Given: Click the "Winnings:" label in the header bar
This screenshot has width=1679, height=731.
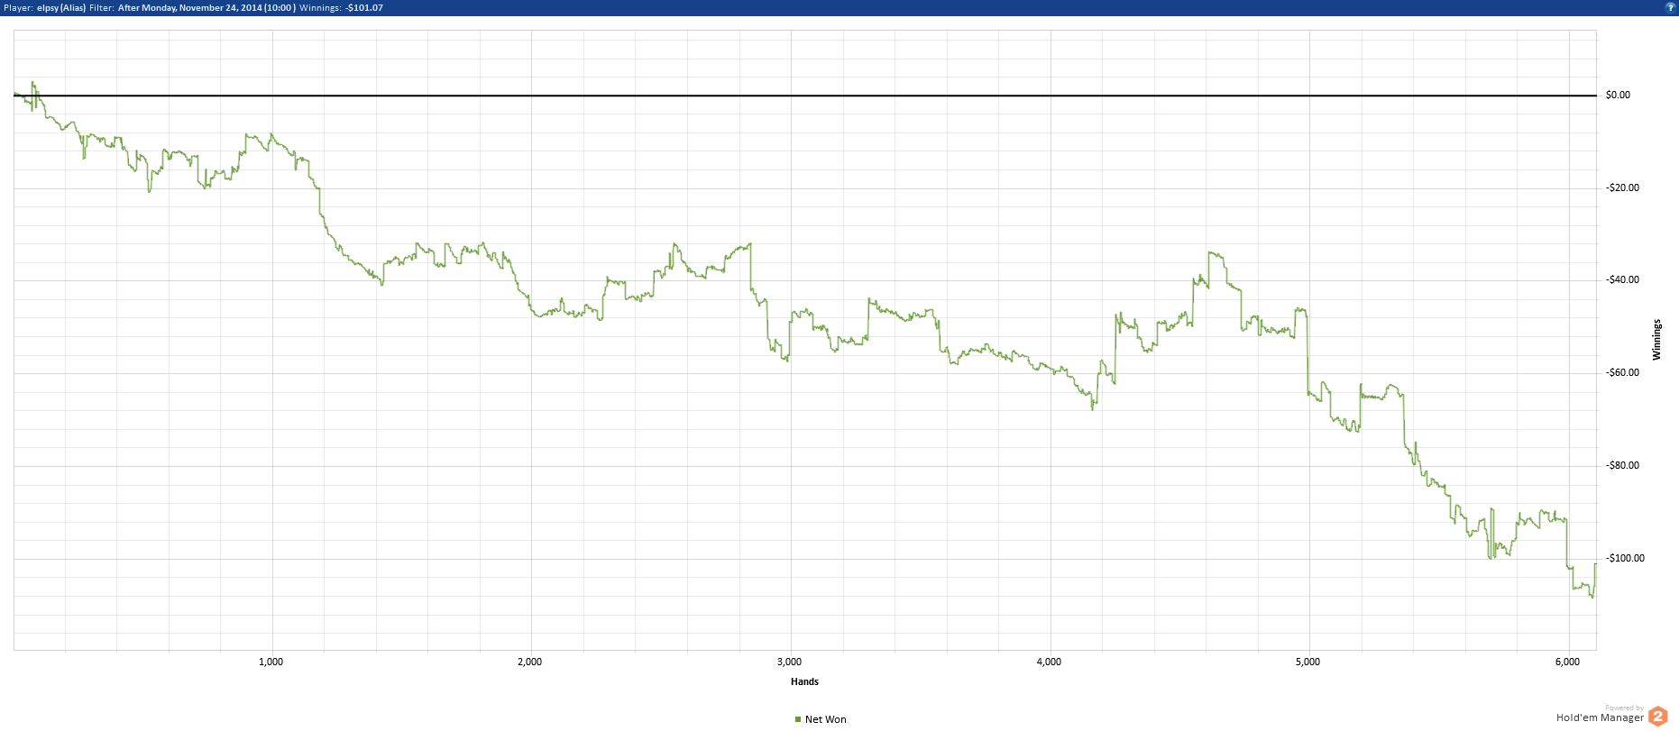Looking at the screenshot, I should [x=320, y=7].
